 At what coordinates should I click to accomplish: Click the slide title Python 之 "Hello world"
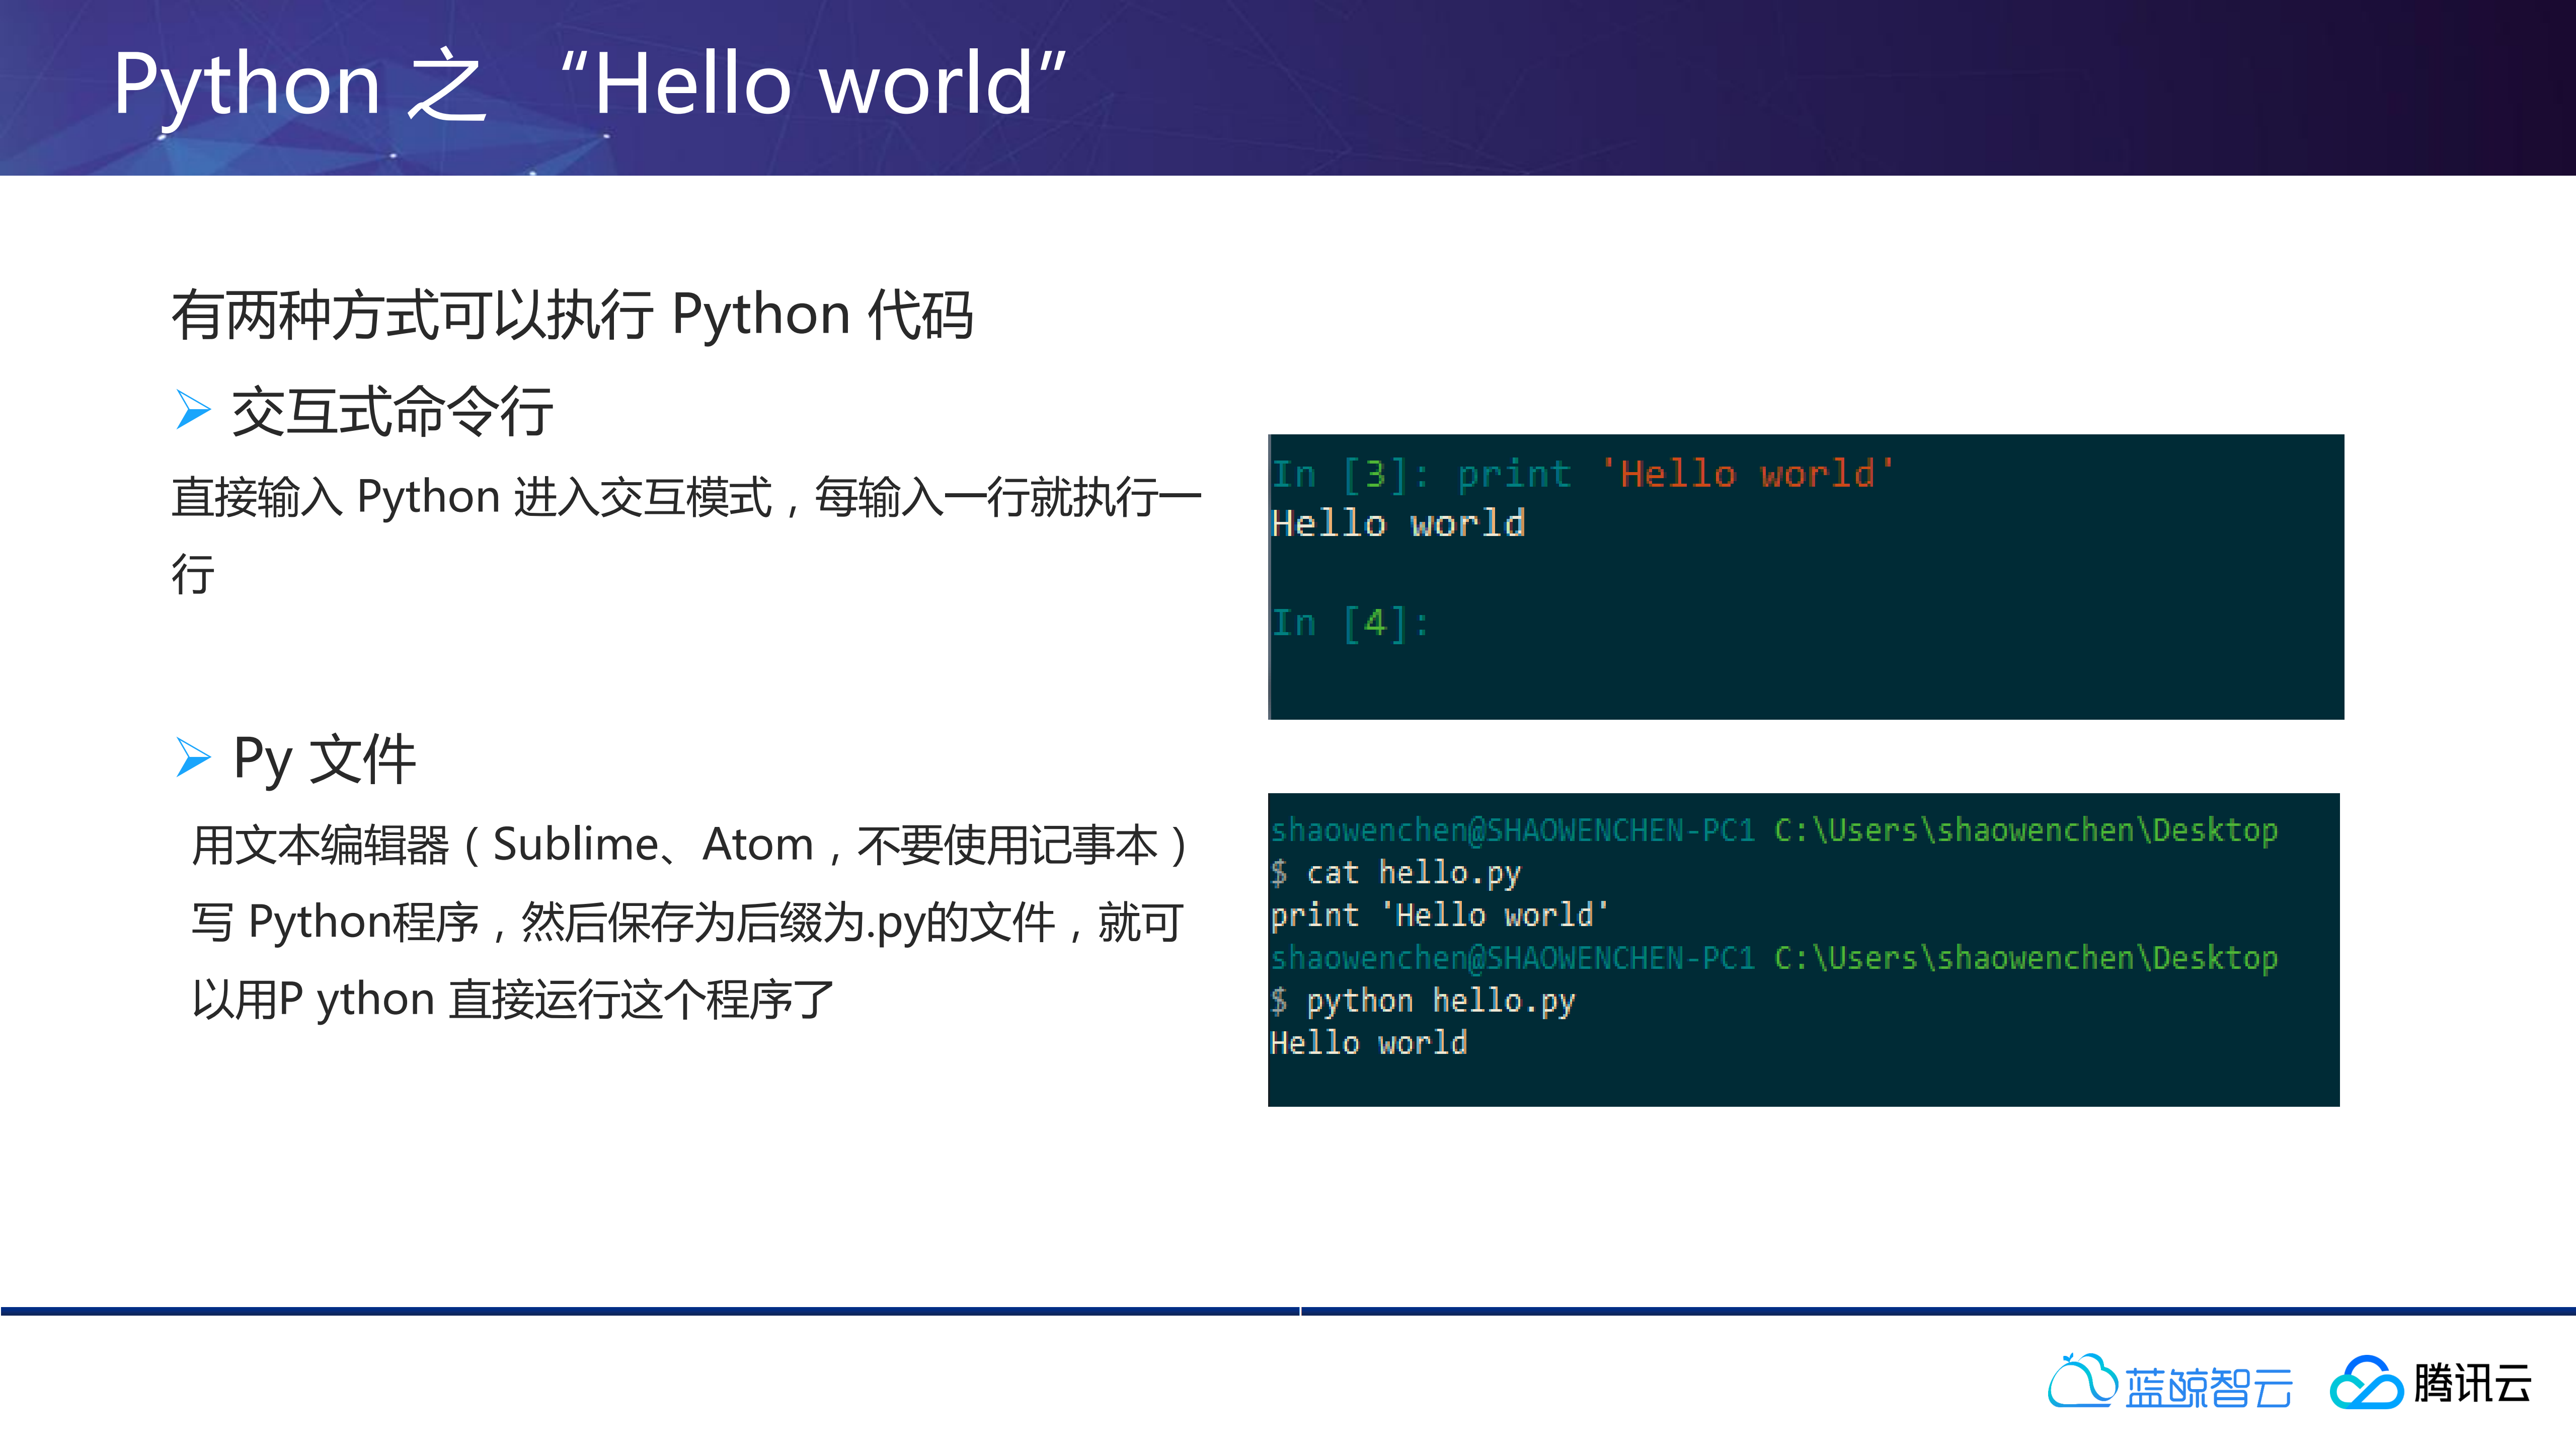point(590,85)
